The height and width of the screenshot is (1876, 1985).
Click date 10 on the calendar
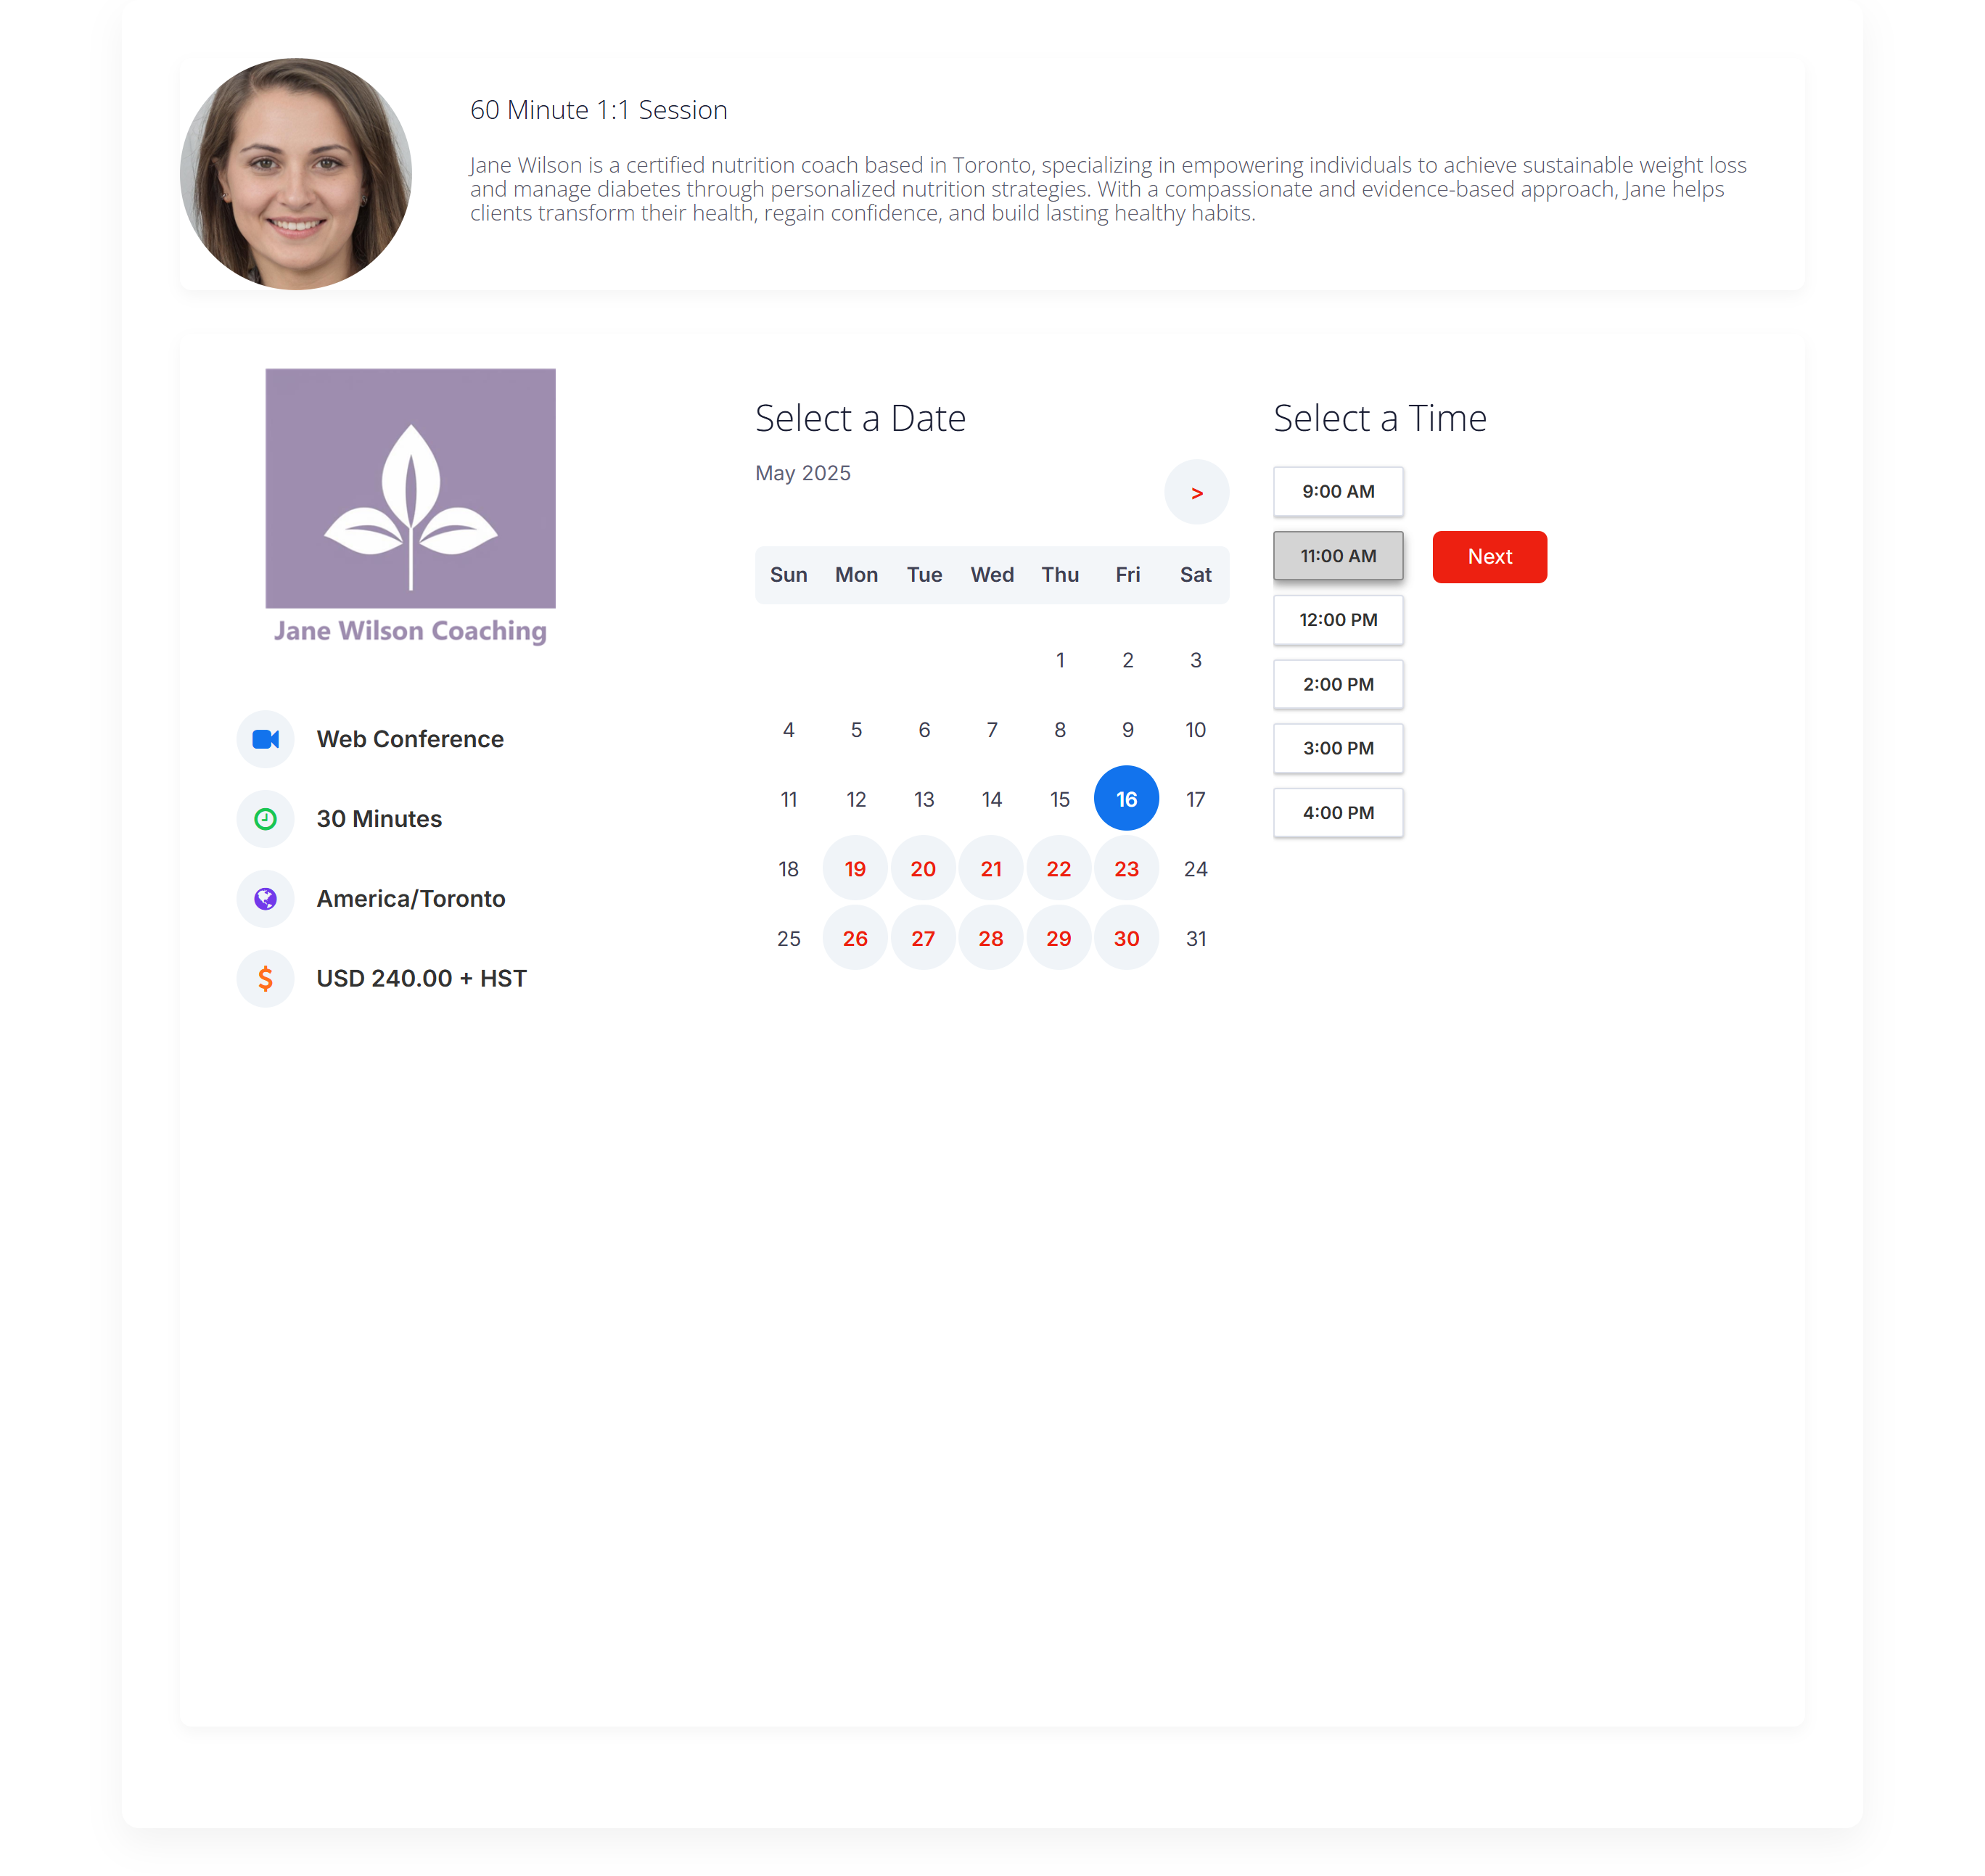pyautogui.click(x=1195, y=730)
